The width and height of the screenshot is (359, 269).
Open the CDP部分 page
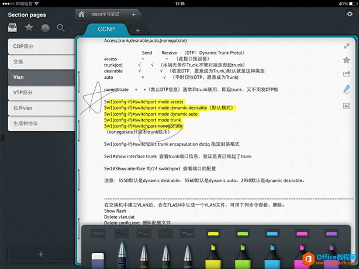(42, 47)
